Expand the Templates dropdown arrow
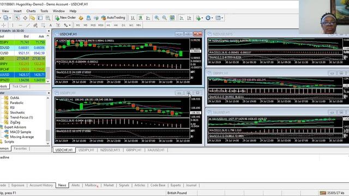Image resolution: width=349 pixels, height=196 pixels. pos(222,18)
